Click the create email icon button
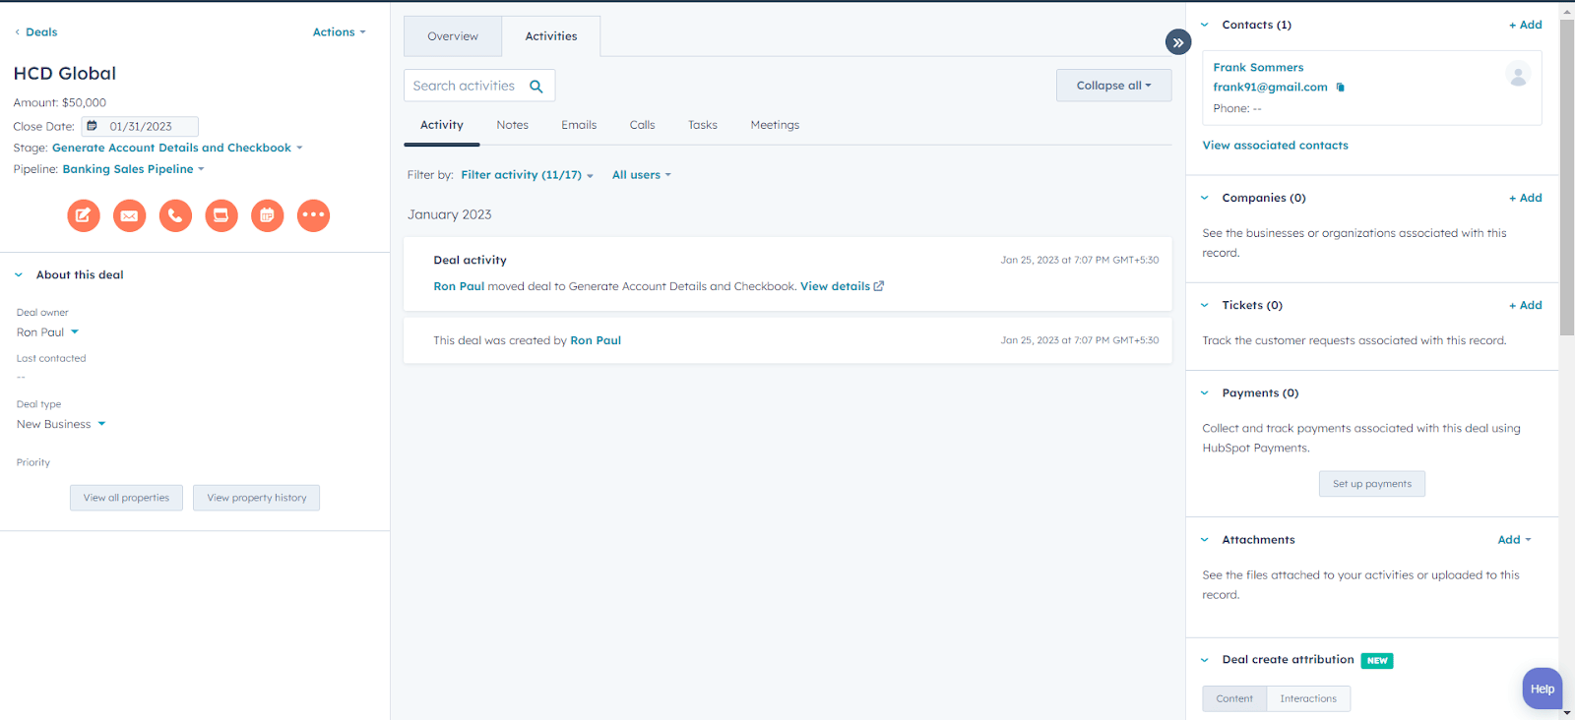Viewport: 1575px width, 720px height. coord(129,215)
